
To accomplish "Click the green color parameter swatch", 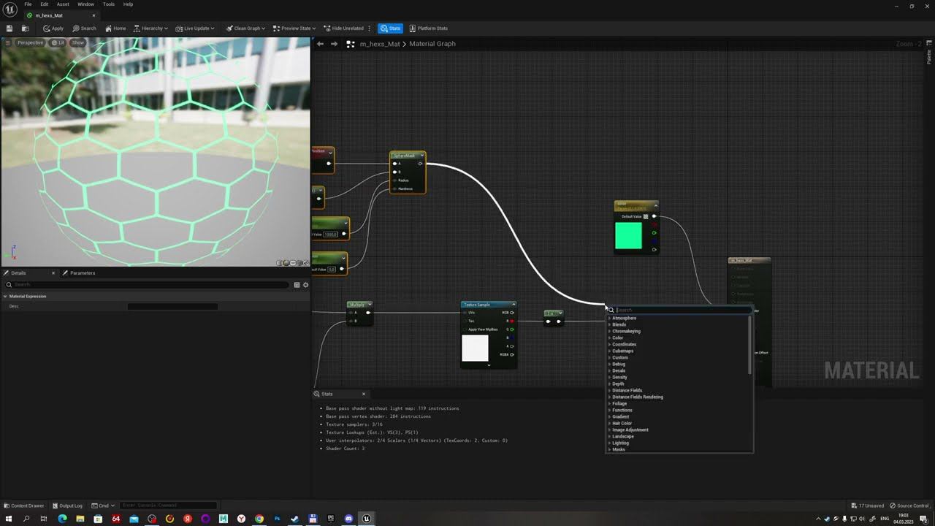I will (x=628, y=236).
